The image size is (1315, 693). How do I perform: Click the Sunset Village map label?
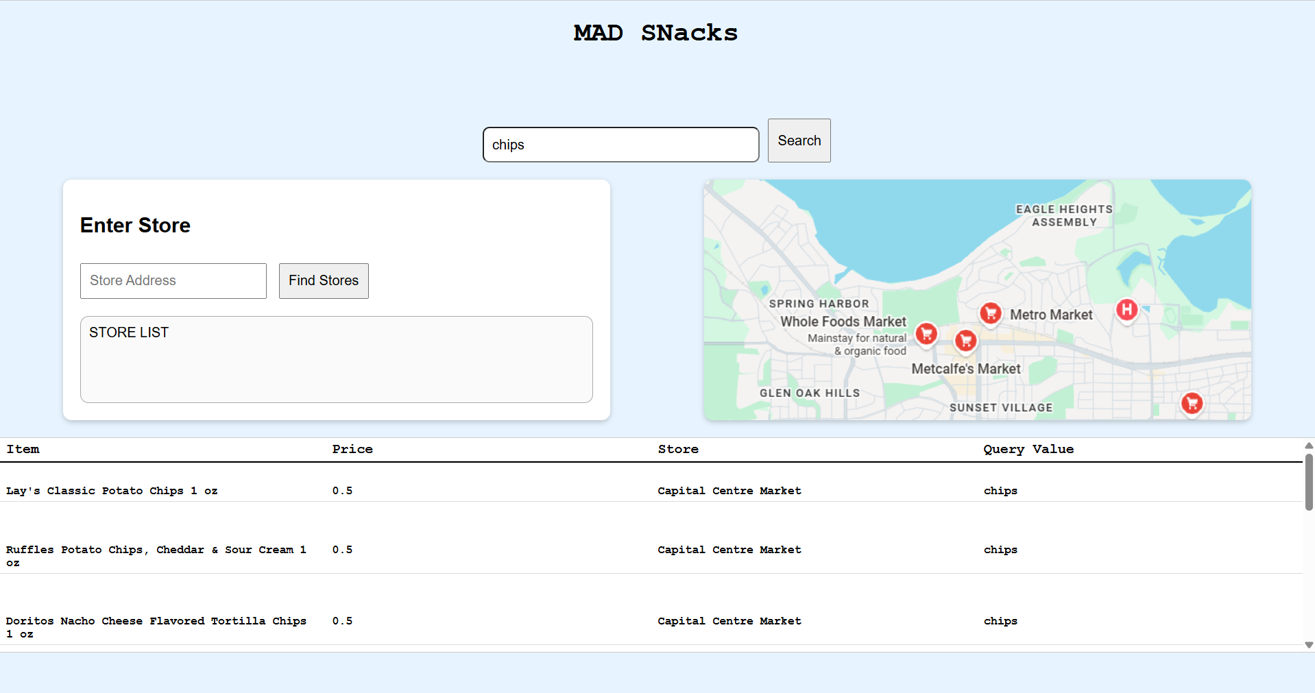[1001, 407]
